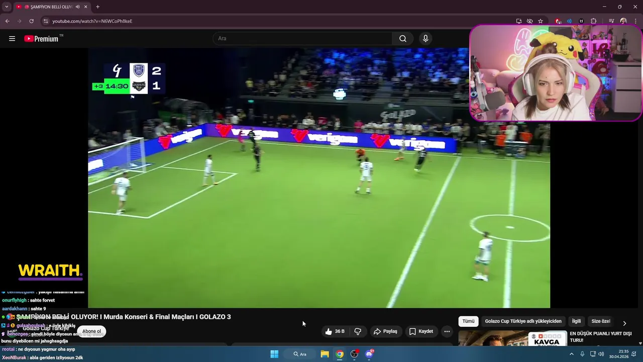Mute the tab via speaker icon
The image size is (643, 362).
(x=77, y=7)
